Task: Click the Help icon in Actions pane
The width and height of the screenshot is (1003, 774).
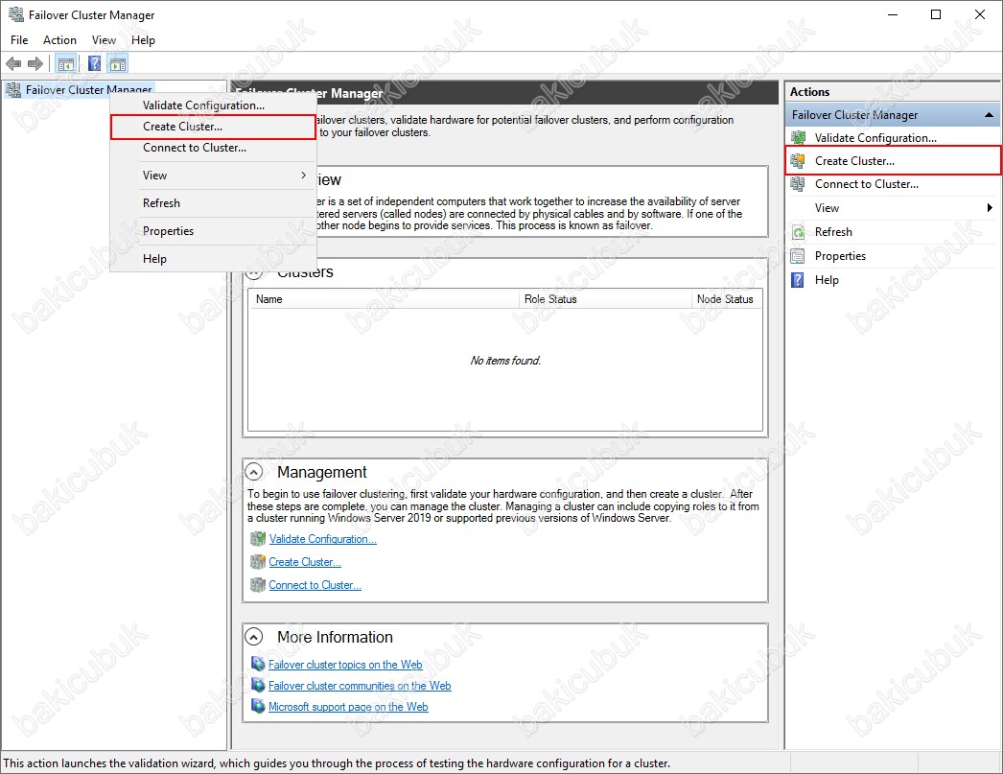Action: click(x=799, y=279)
